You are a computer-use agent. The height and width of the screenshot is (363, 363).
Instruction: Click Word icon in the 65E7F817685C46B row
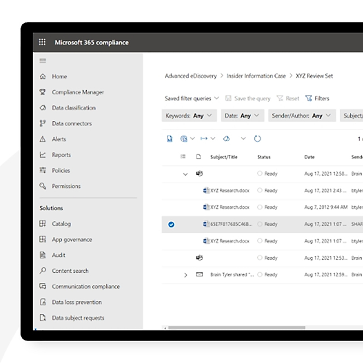tap(206, 224)
